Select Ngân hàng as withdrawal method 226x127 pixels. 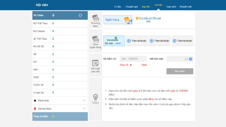118,20
